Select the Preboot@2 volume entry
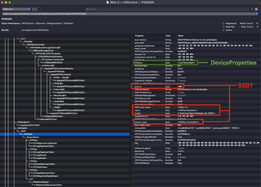261x187 pixels. (x=59, y=89)
